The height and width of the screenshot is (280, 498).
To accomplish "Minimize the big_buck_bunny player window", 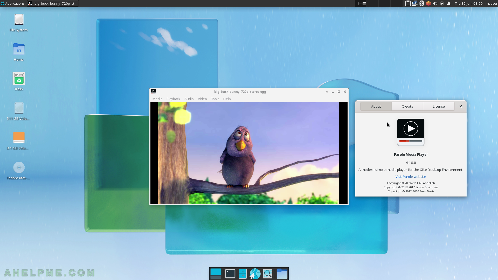I will pos(333,92).
